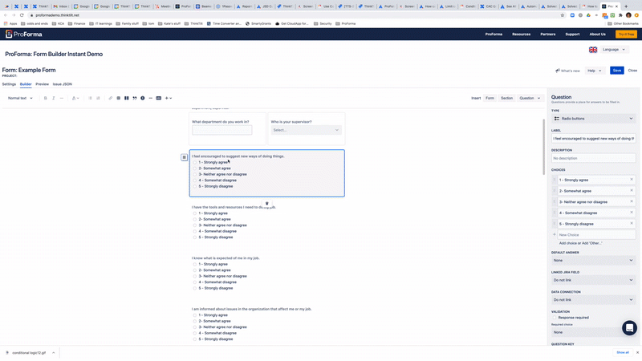Open the plus insert dropdown
The image size is (642, 361).
coord(169,98)
